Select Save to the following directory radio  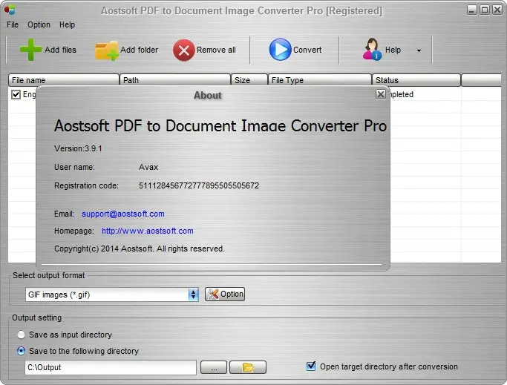coord(21,351)
